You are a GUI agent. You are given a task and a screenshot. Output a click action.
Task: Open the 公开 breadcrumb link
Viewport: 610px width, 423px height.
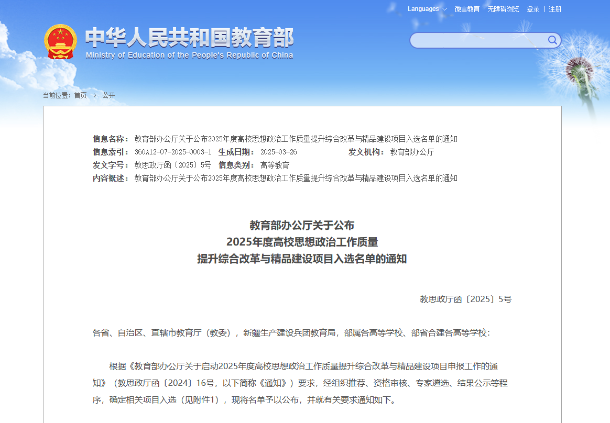coord(108,95)
